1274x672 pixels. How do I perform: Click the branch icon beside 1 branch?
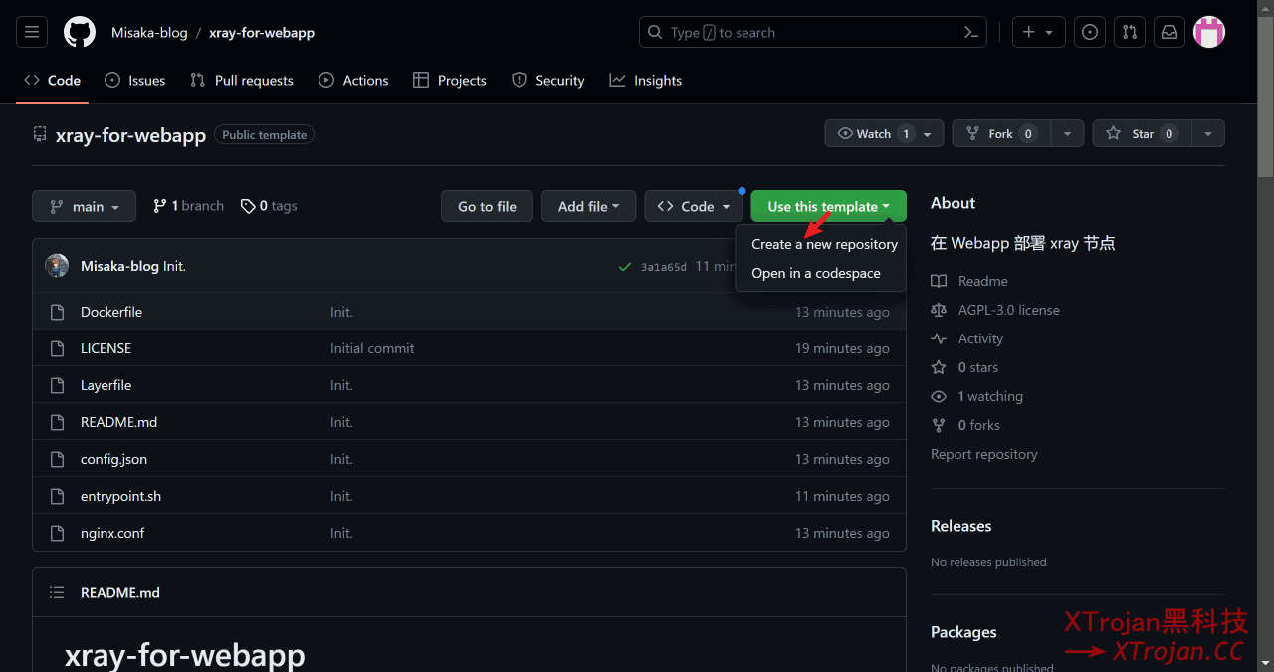159,206
